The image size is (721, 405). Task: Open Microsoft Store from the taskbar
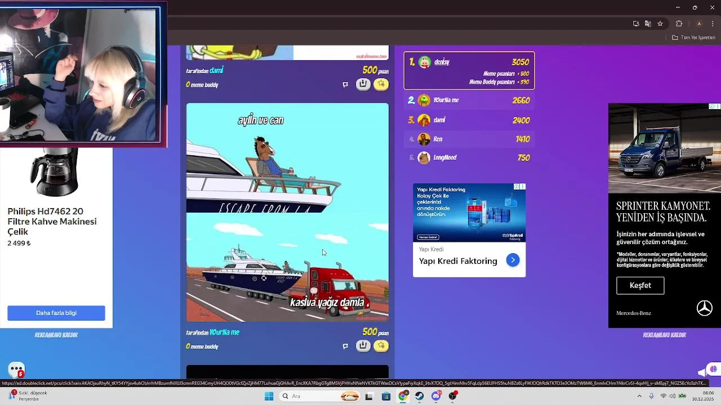386,396
